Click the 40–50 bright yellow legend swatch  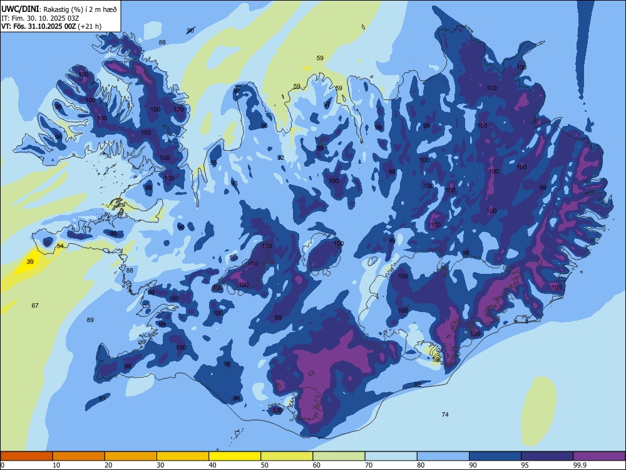[x=235, y=456]
